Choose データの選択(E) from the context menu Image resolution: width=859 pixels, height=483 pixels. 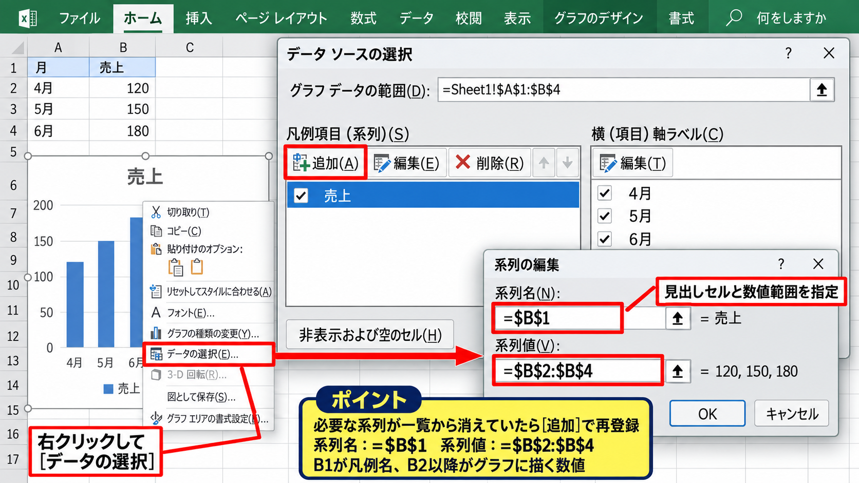click(209, 354)
